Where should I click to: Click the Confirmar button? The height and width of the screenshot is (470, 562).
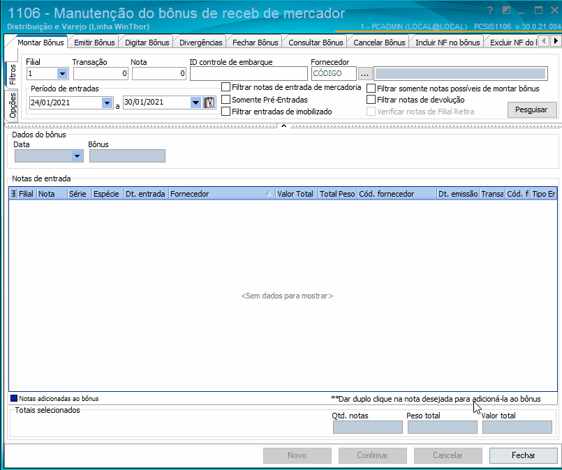tap(372, 455)
